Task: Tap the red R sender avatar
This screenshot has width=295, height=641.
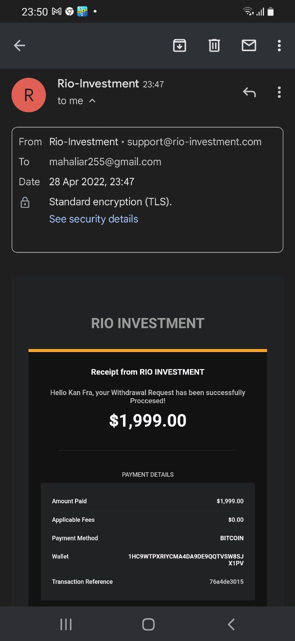Action: coord(28,95)
